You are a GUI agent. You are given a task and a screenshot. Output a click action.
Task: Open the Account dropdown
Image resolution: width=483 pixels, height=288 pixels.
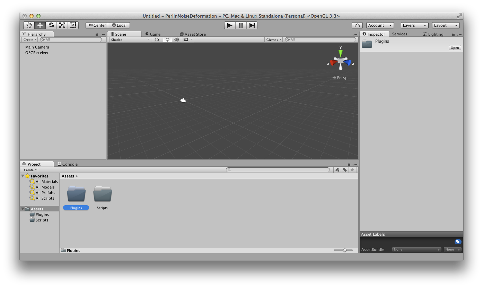pos(380,25)
